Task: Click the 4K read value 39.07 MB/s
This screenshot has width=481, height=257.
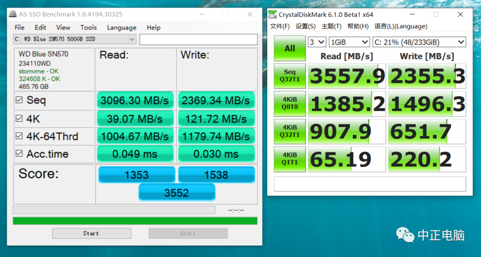Action: [x=135, y=118]
